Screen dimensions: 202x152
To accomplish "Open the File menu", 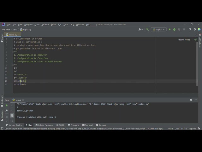I will click(9, 24).
